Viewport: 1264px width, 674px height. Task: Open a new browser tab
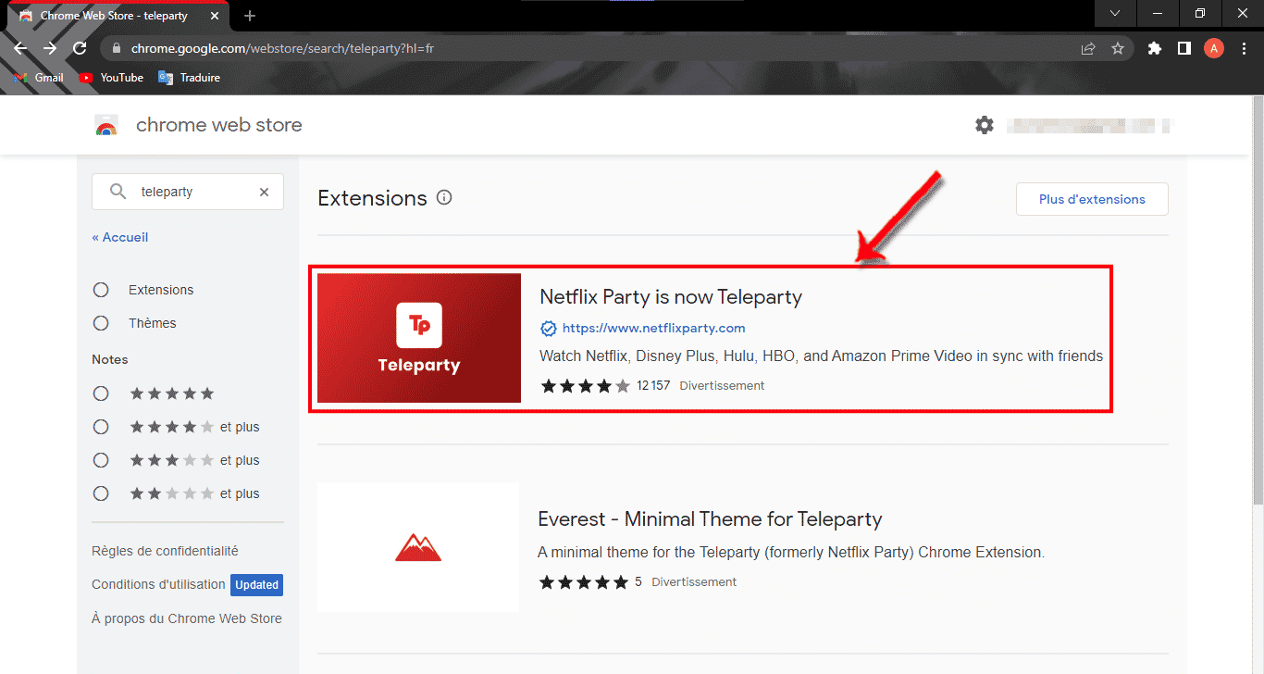(250, 16)
